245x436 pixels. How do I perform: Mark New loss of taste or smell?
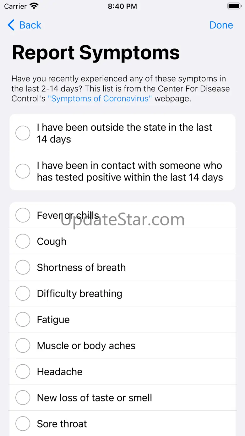pos(23,398)
